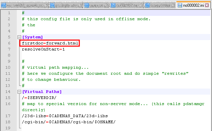Click the '# the' comment line
The height and width of the screenshot is (131, 212).
pos(29,25)
